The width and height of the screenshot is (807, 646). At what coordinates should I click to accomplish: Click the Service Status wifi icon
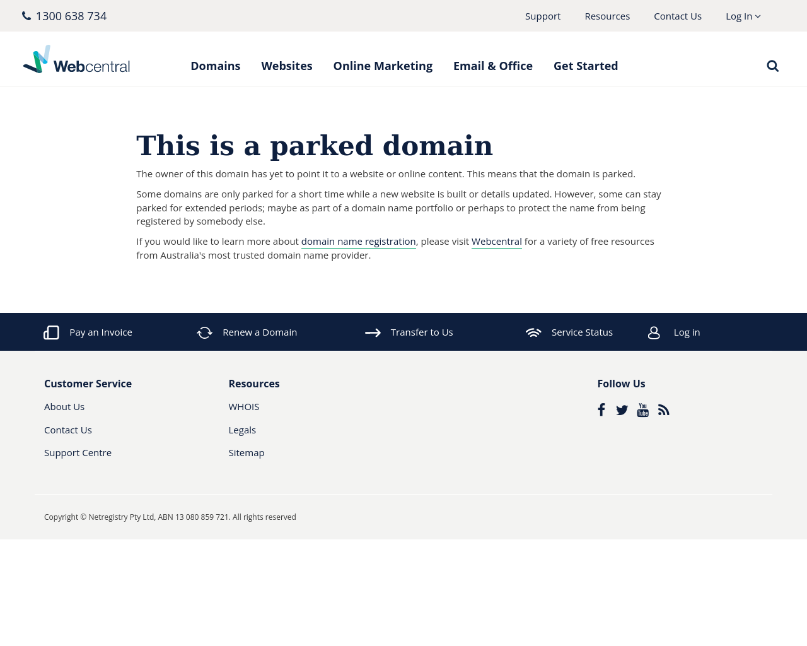point(533,332)
